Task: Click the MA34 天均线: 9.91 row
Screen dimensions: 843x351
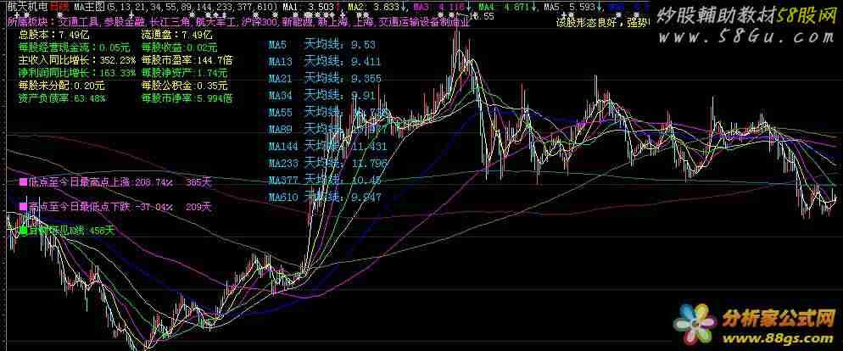Action: click(322, 96)
